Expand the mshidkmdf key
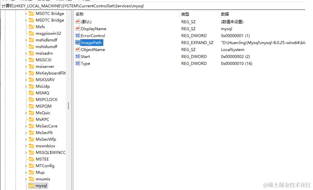 click(x=26, y=40)
